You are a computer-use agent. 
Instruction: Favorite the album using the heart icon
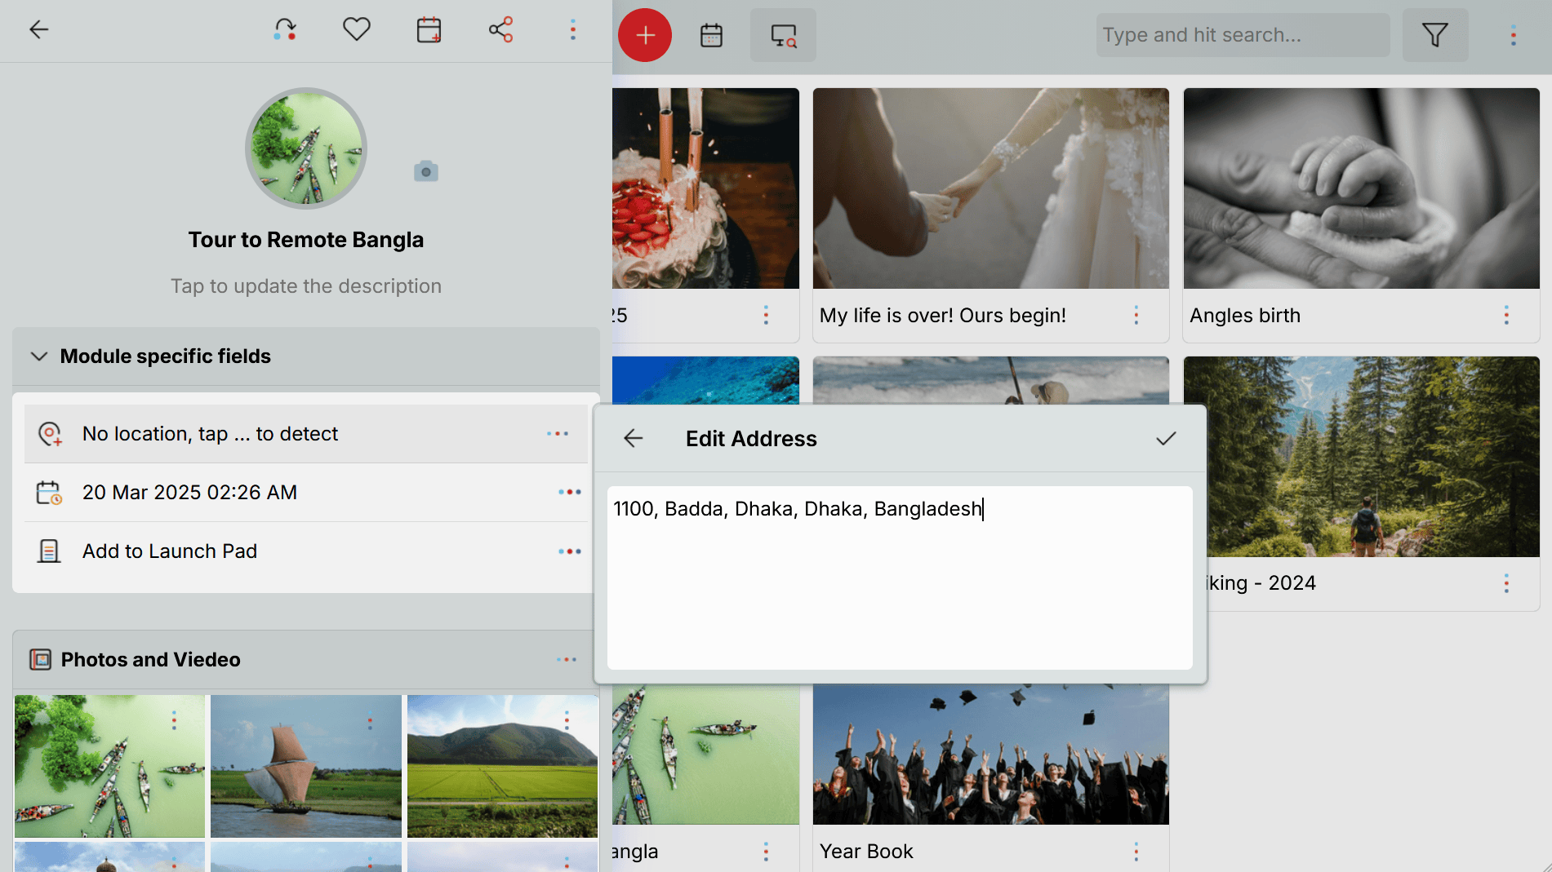coord(356,29)
